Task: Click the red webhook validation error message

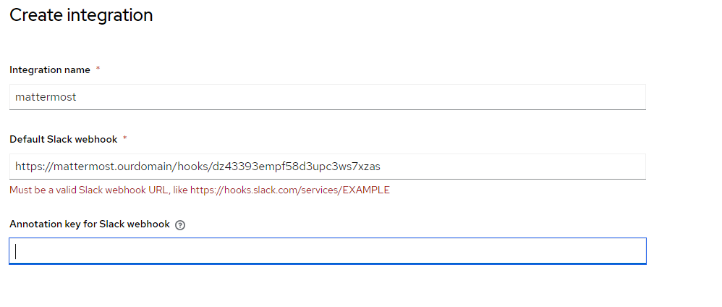Action: tap(200, 190)
